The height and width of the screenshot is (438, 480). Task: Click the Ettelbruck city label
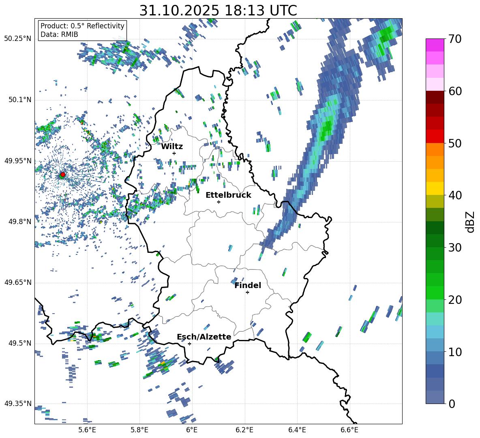(228, 195)
